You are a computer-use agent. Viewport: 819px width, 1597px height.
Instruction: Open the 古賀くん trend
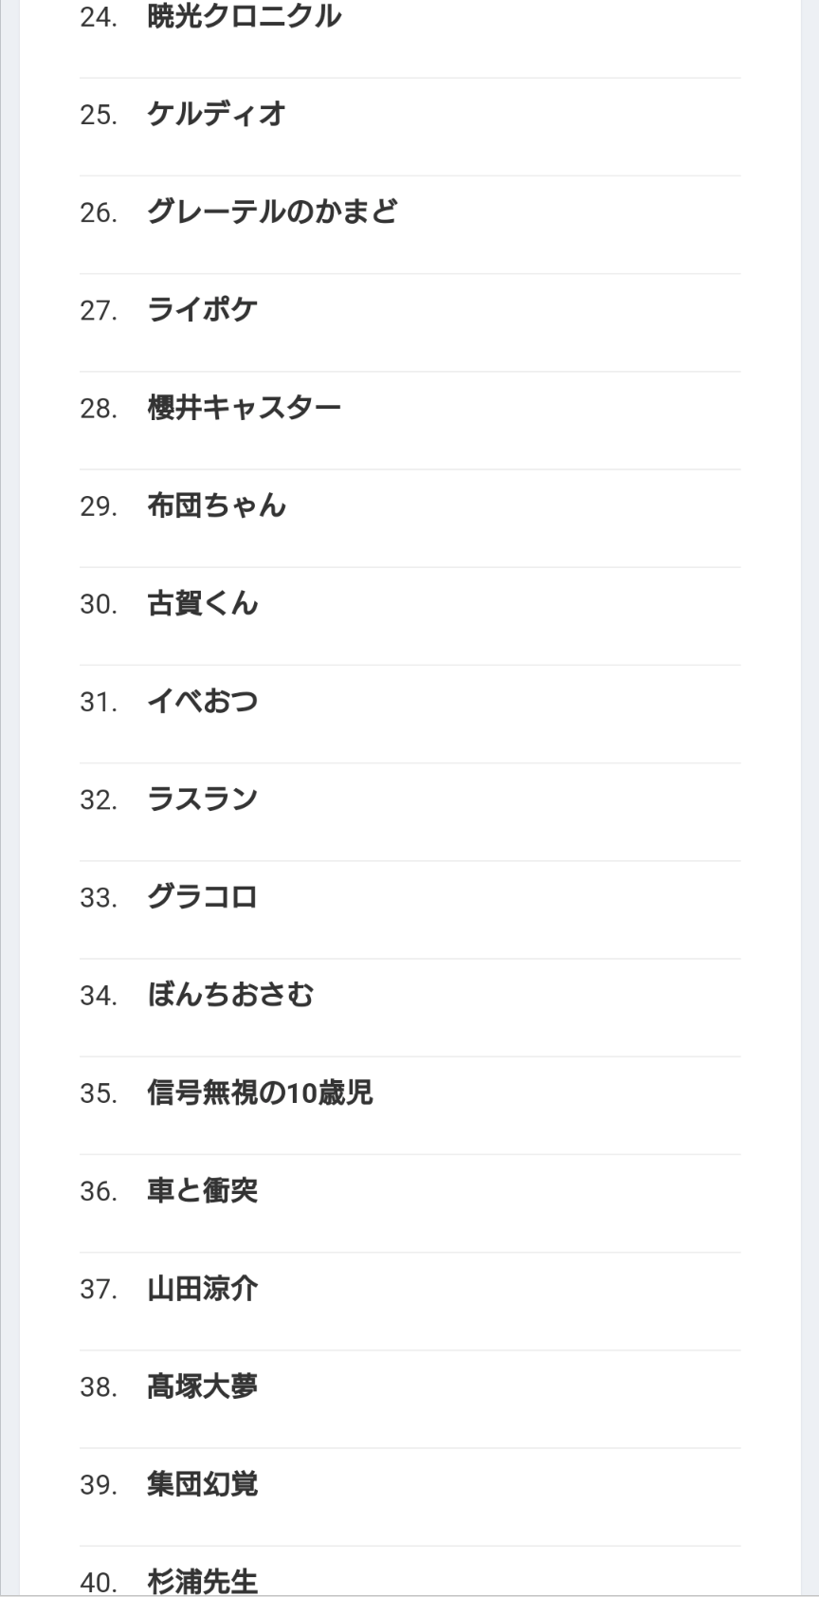tap(202, 603)
